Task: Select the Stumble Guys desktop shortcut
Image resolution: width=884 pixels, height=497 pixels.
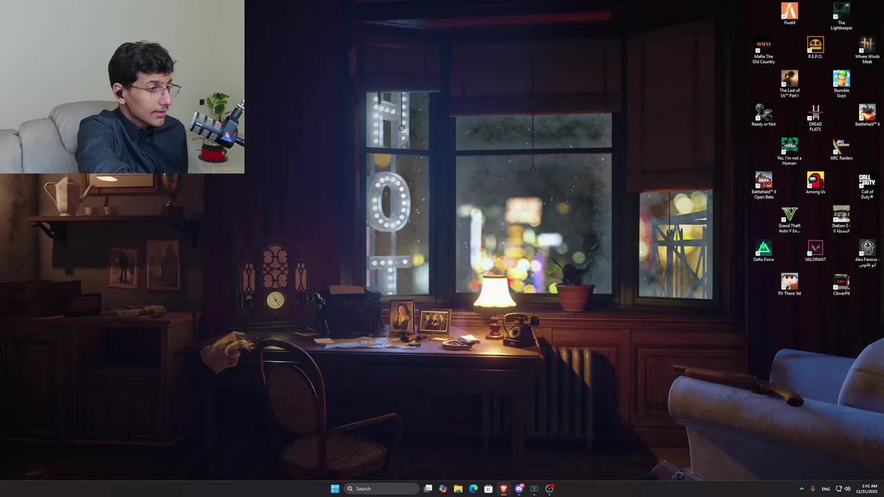Action: [841, 84]
